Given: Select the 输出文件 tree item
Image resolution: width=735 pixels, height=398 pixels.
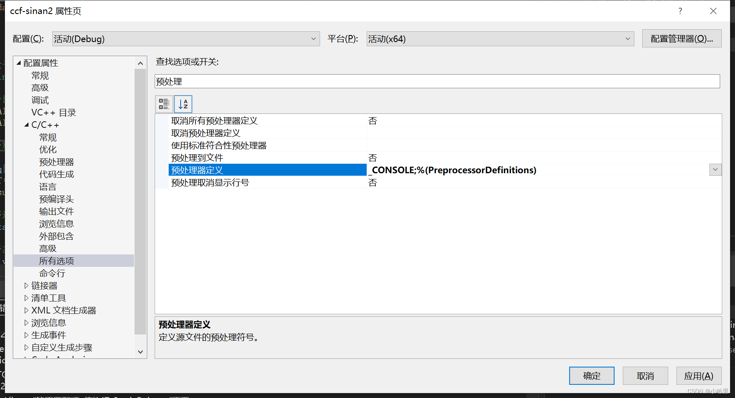Looking at the screenshot, I should point(57,212).
